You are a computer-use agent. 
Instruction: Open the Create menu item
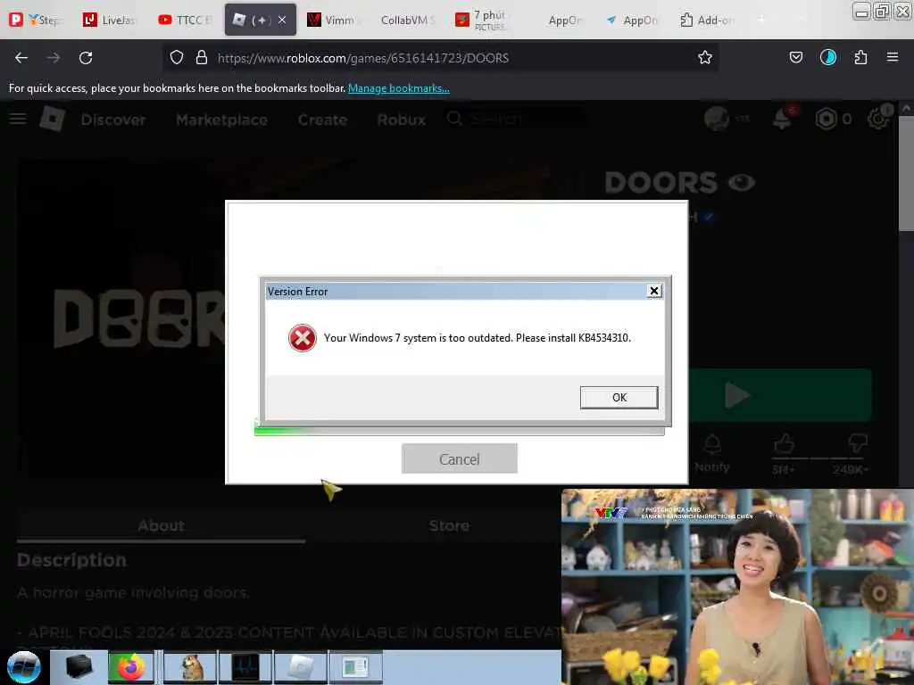(x=322, y=120)
